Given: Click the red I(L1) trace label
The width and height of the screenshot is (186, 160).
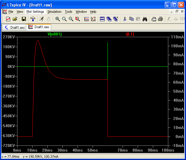Looking at the screenshot, I should click(130, 34).
